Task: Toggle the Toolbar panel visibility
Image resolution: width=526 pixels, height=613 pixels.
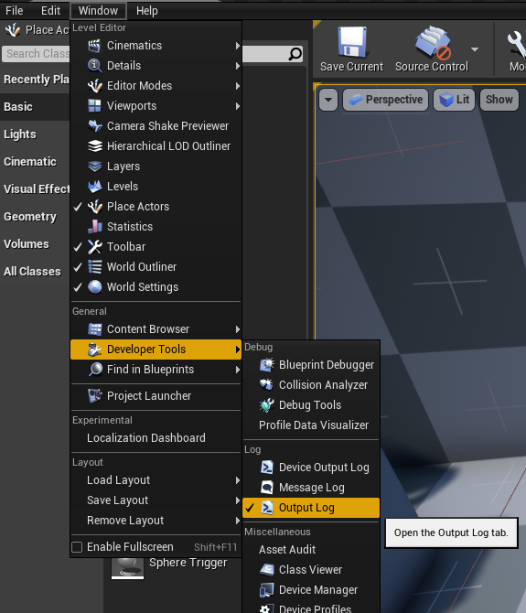Action: (x=78, y=247)
